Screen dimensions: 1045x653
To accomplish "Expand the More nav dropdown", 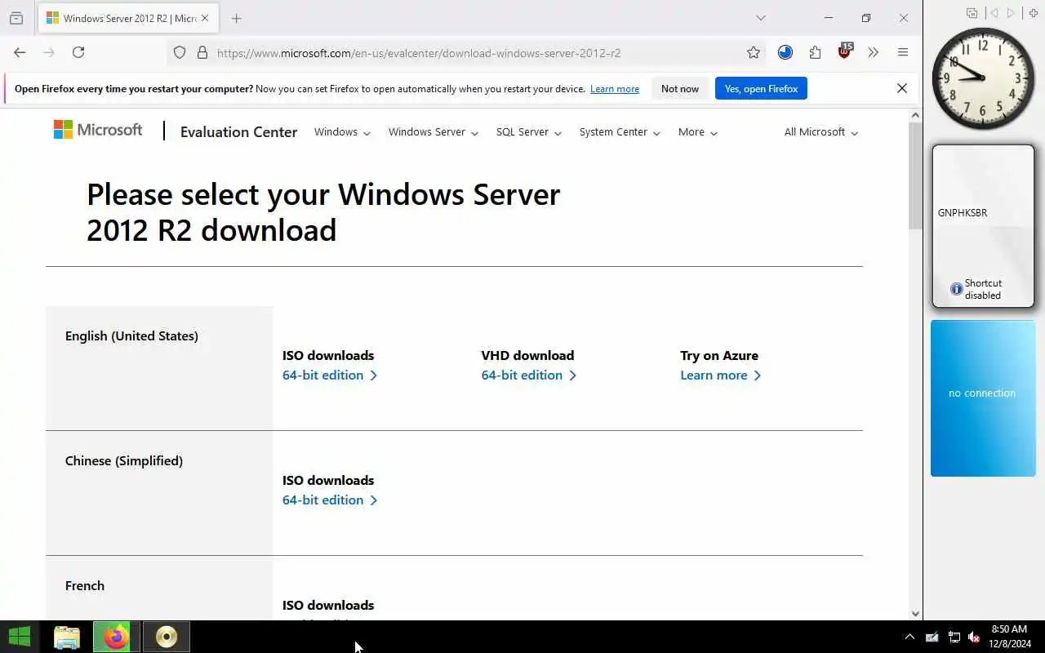I will pyautogui.click(x=698, y=132).
